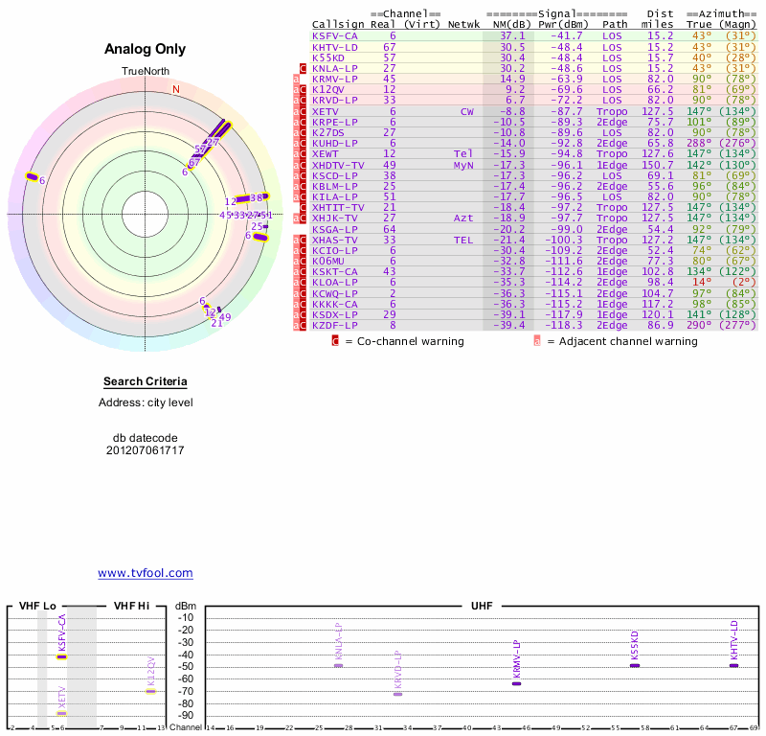Screen dimensions: 766x736
Task: Click the XETV marker in VHF Lo chart
Action: [x=61, y=714]
